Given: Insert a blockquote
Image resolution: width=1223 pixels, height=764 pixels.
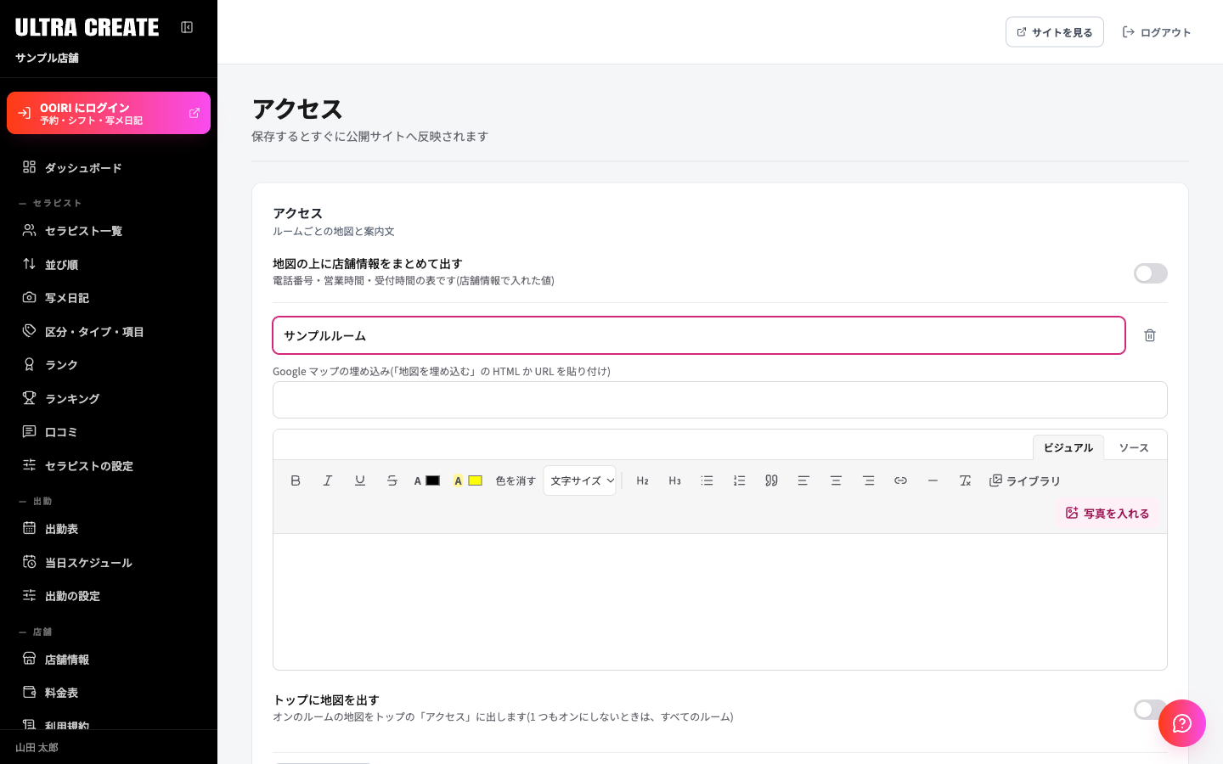Looking at the screenshot, I should (x=772, y=480).
